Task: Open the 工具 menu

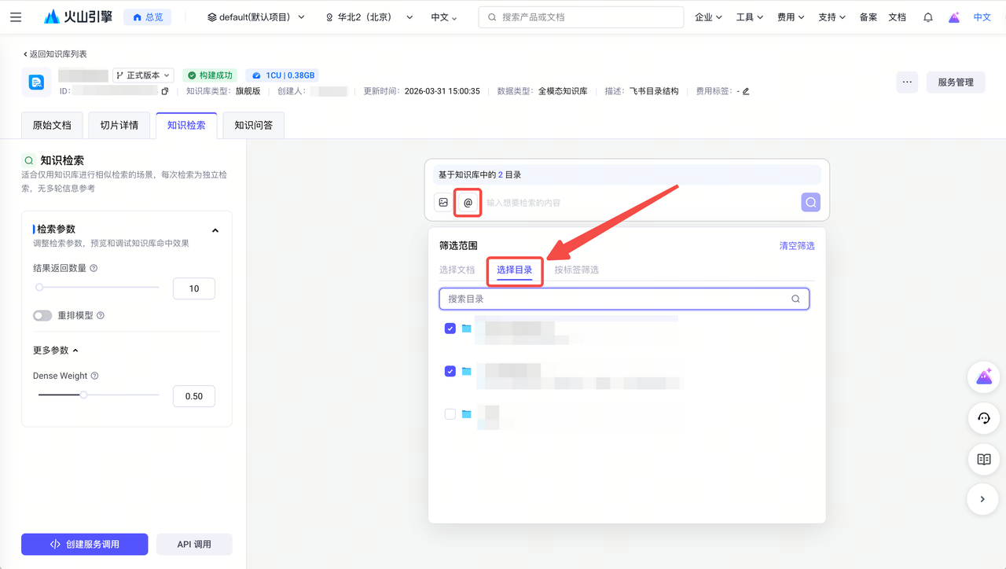Action: pyautogui.click(x=749, y=17)
